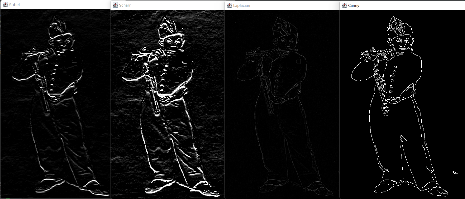Click the Scharr window's title bar icon

coord(115,5)
